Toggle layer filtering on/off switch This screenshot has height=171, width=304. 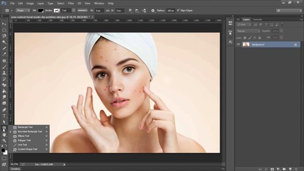[282, 24]
